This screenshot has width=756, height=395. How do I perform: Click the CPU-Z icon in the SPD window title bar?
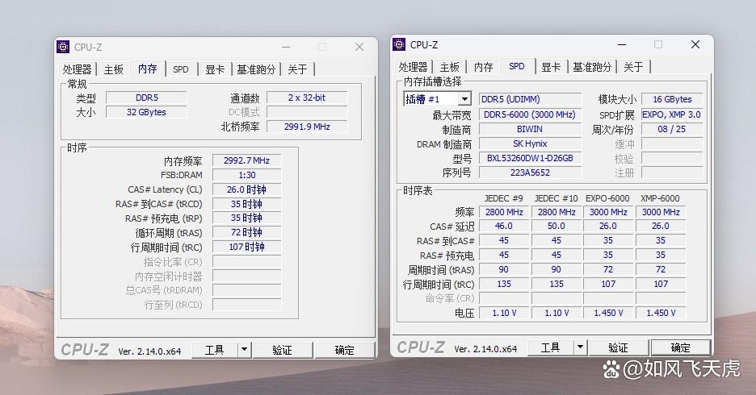(x=401, y=45)
